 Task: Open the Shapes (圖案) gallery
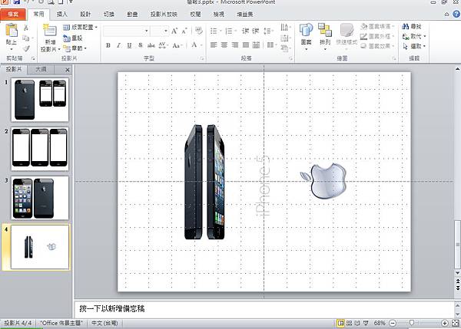(306, 36)
